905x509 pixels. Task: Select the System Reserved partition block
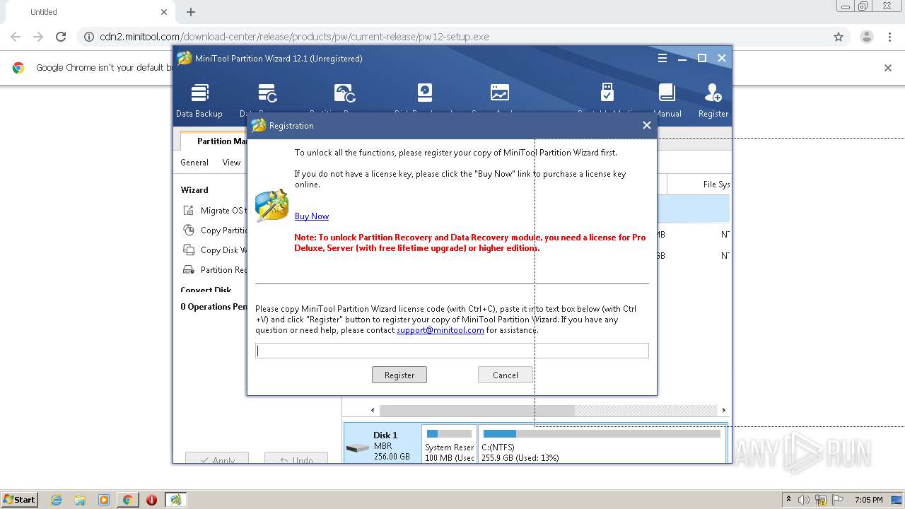click(449, 444)
